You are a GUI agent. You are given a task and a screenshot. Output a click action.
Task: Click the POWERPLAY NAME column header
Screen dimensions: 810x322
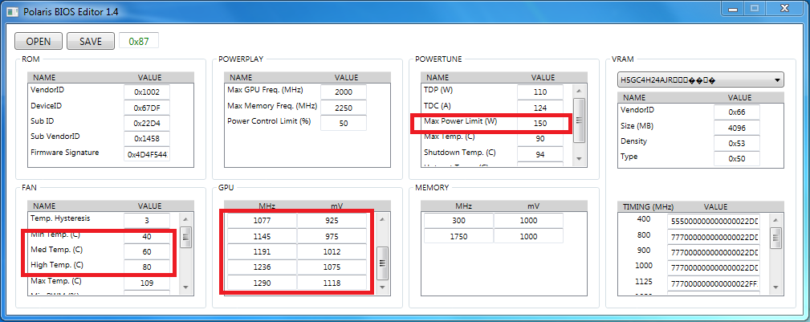tap(240, 78)
